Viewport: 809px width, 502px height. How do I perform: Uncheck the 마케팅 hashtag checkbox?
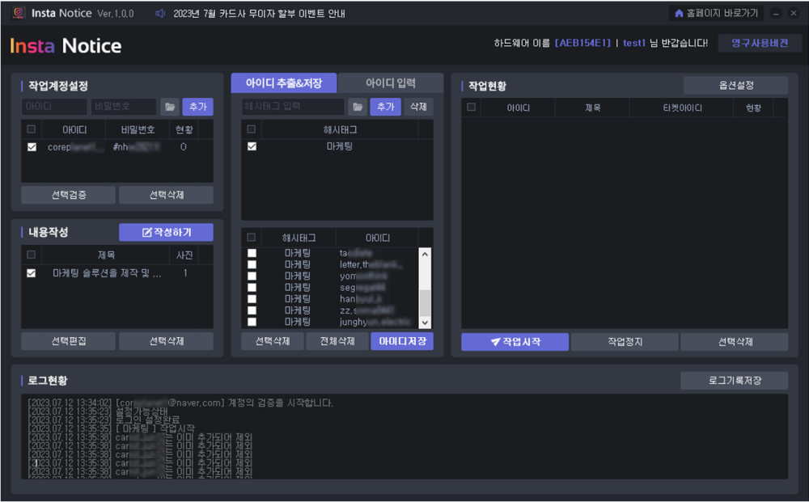tap(252, 146)
